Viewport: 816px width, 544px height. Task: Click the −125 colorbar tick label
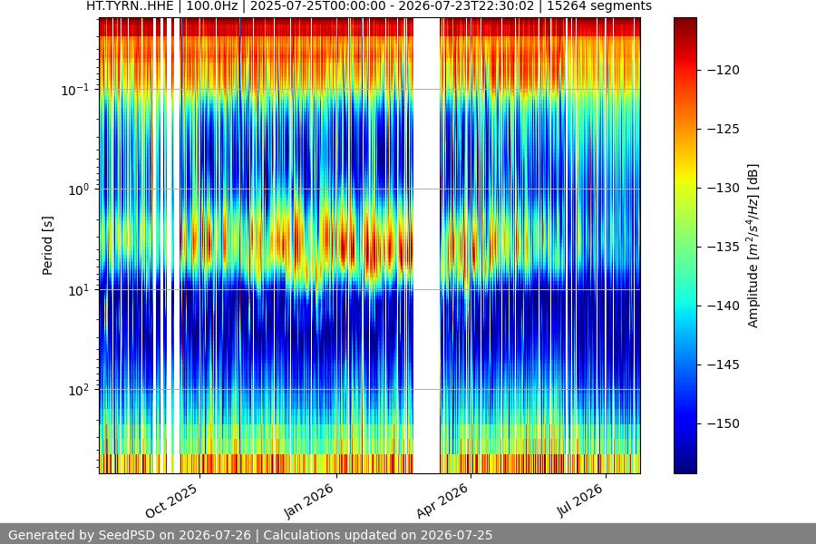[724, 129]
